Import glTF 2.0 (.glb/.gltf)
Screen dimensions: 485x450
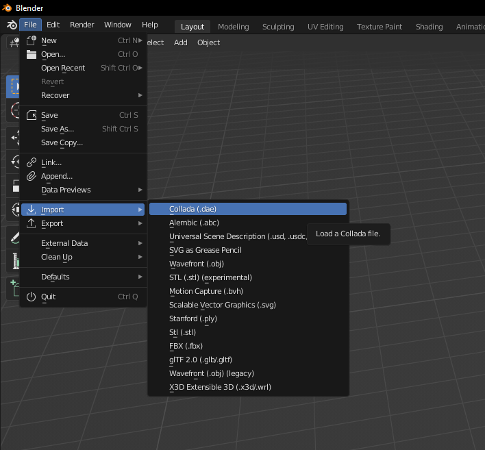click(248, 360)
